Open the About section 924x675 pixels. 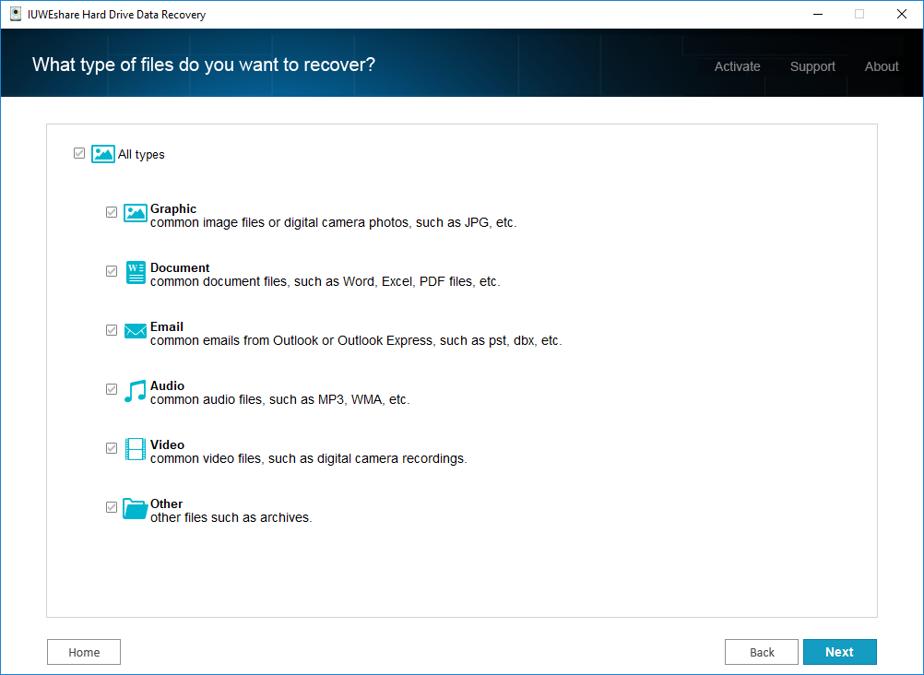click(882, 66)
